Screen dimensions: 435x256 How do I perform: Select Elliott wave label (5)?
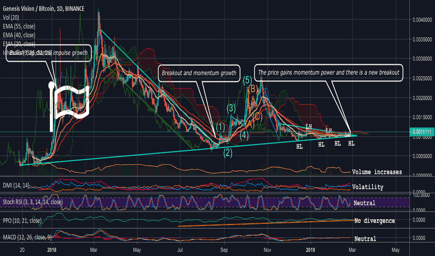click(247, 80)
